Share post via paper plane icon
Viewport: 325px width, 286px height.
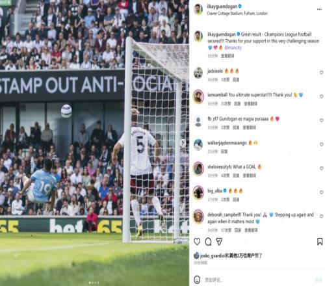[219, 242]
